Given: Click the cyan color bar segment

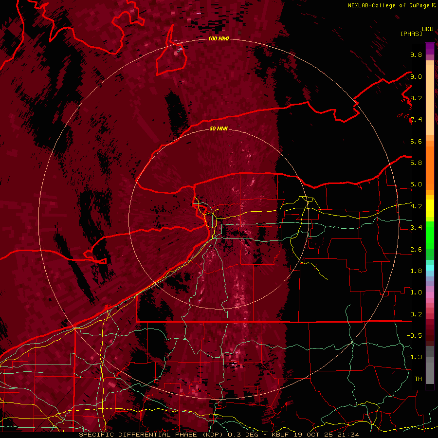Looking at the screenshot, I should point(430,268).
